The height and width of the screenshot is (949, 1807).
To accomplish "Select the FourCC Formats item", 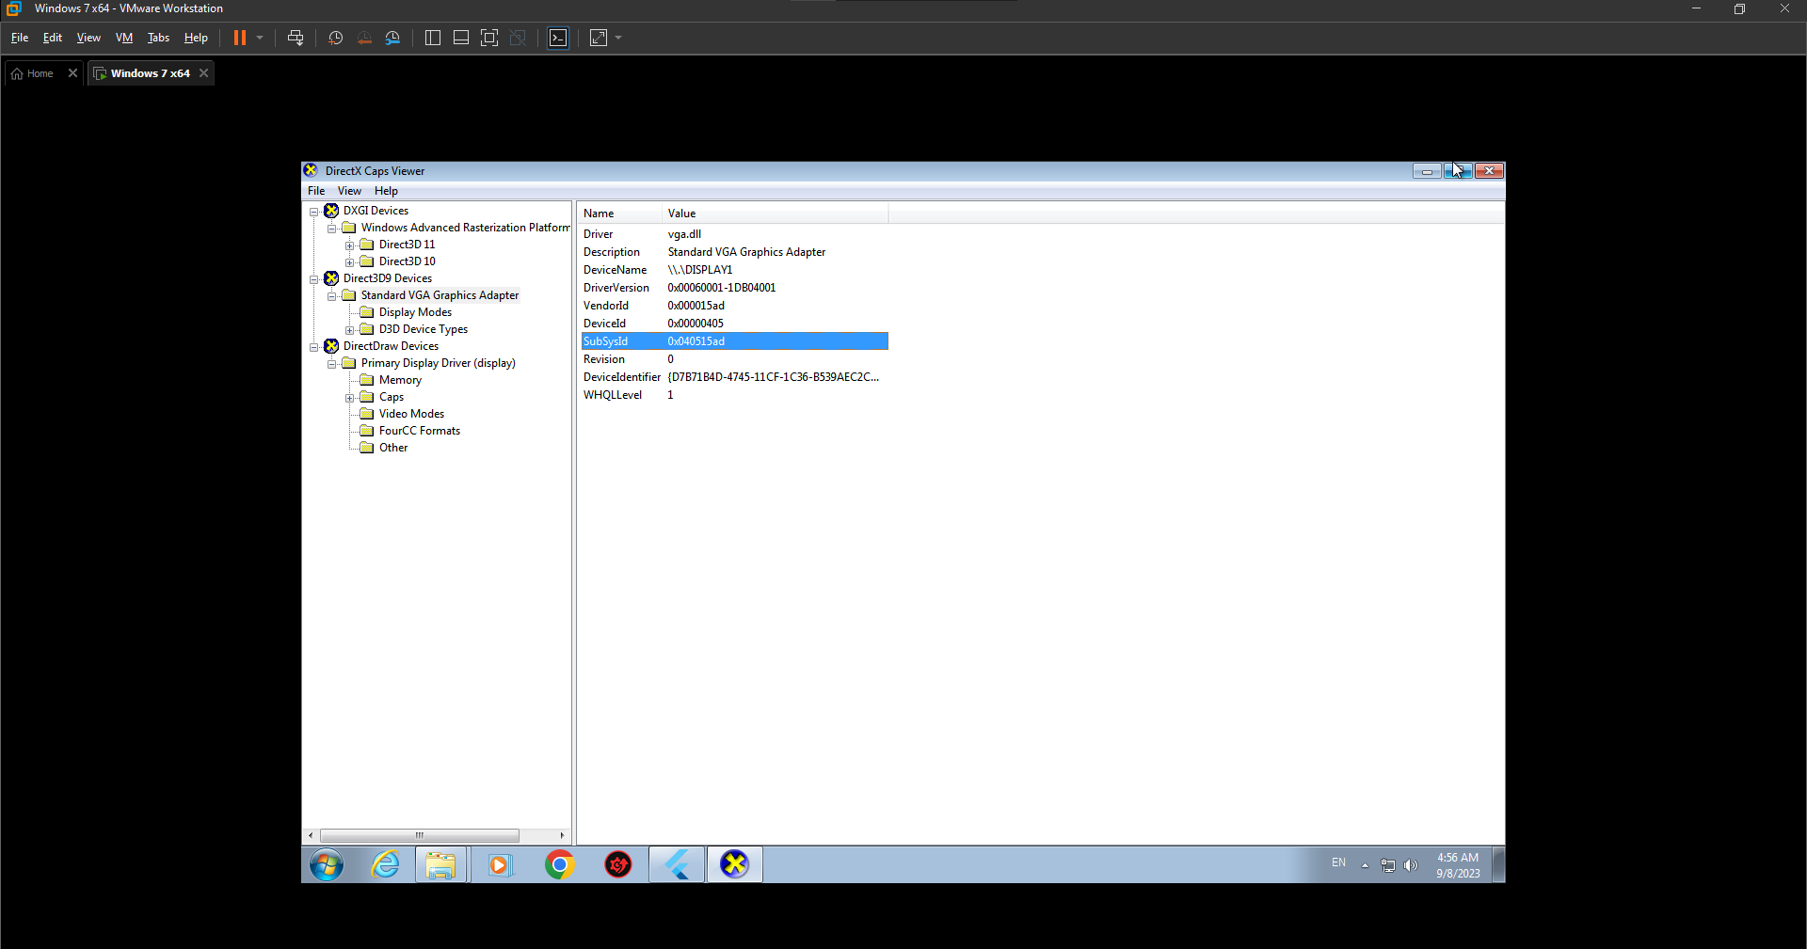I will [419, 430].
